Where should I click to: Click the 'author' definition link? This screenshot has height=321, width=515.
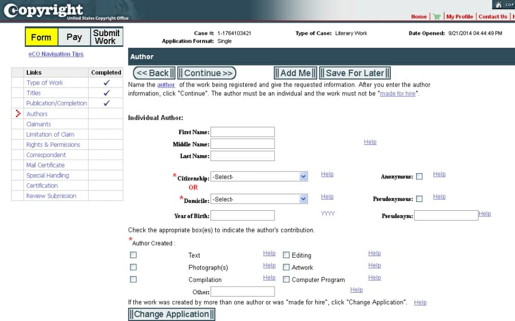(166, 85)
